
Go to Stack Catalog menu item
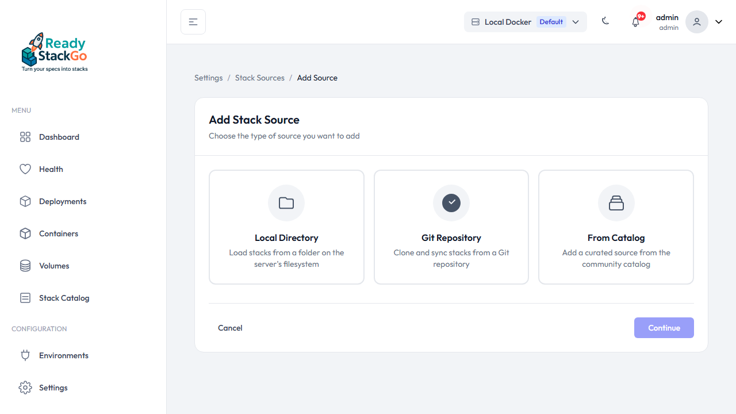(64, 298)
